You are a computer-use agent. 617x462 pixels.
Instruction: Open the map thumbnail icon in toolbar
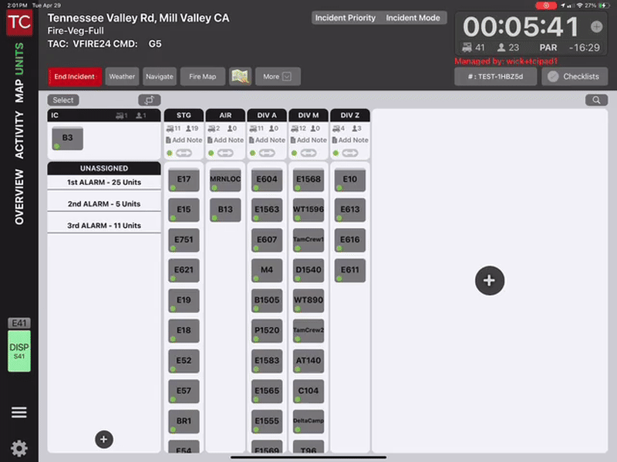241,76
